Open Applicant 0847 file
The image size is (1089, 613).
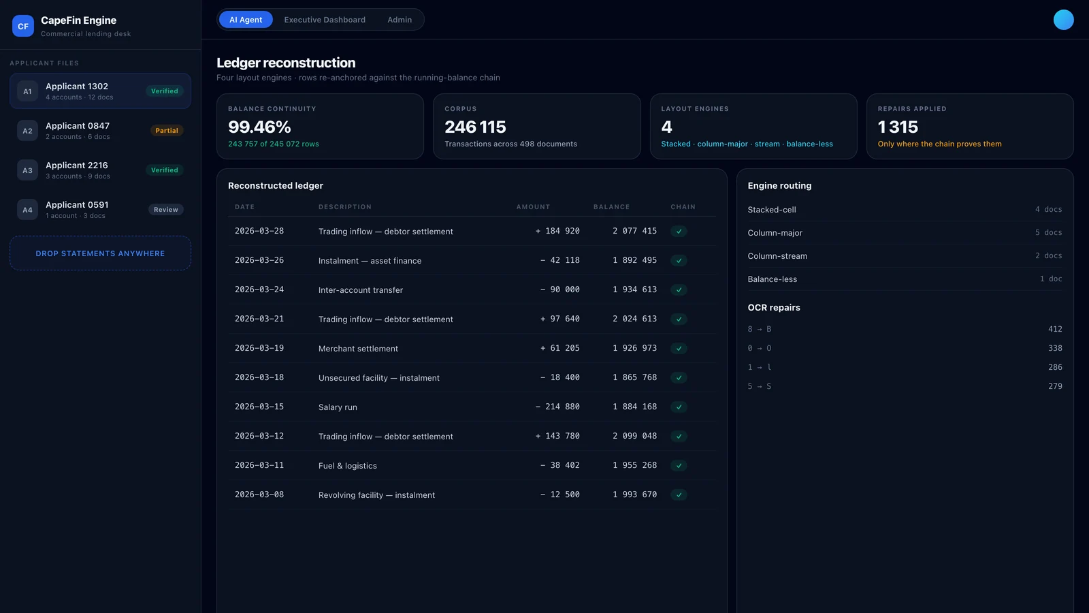pyautogui.click(x=100, y=131)
